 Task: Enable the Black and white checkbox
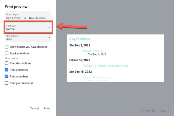(7, 53)
